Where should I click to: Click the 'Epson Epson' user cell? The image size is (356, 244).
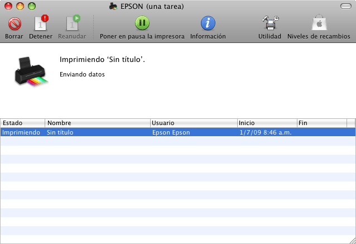tap(171, 132)
